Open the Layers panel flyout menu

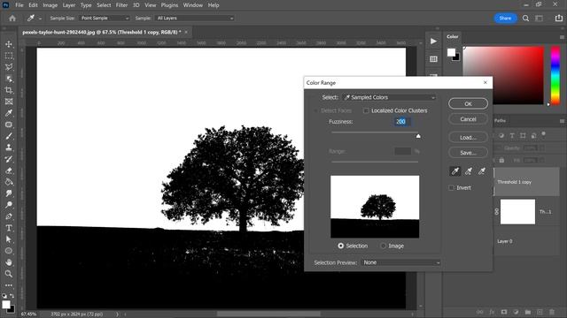coord(562,121)
